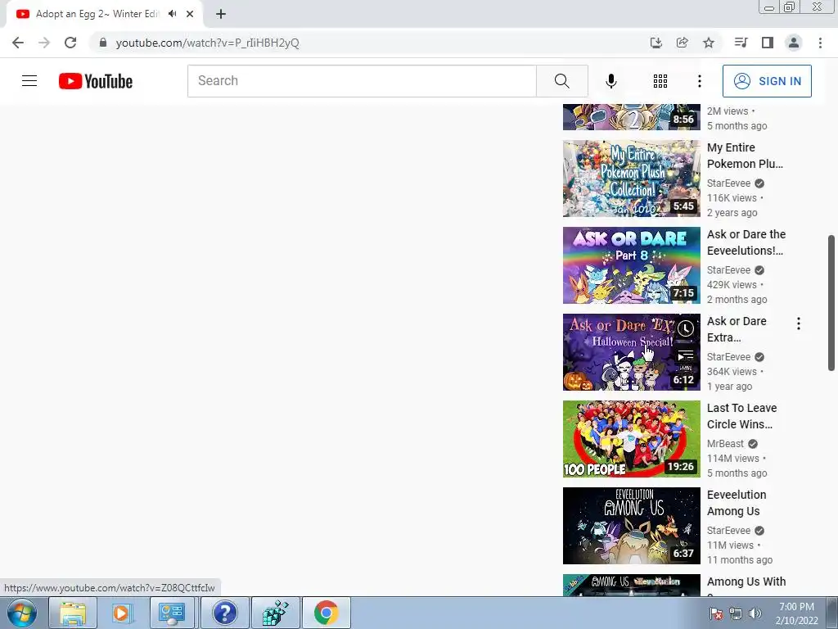Reload the page with the refresh icon

click(70, 43)
